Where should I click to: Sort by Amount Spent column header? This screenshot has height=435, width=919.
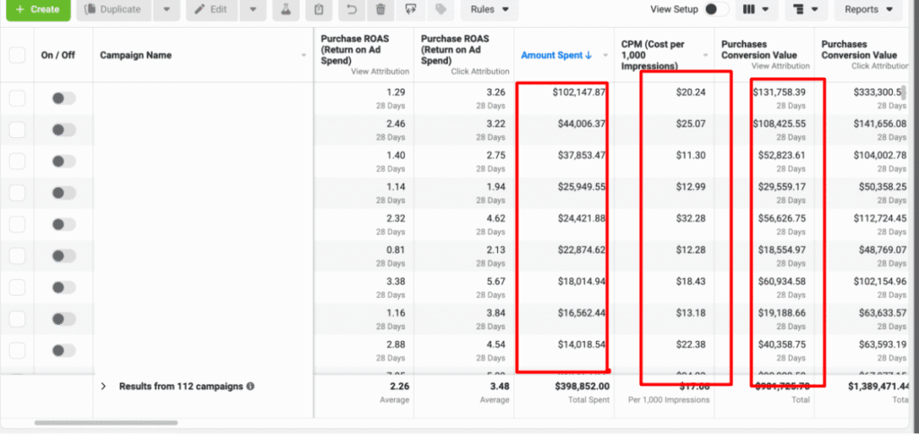click(x=556, y=55)
